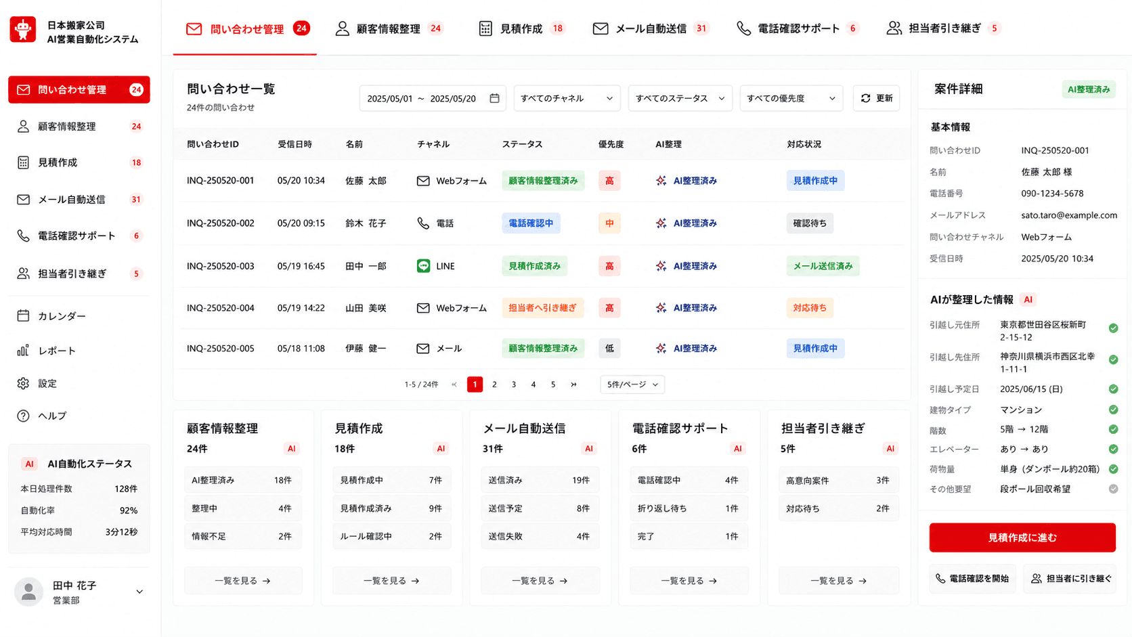
Task: Click the person icon beside sidebar 顧客情報整理
Action: 23,127
